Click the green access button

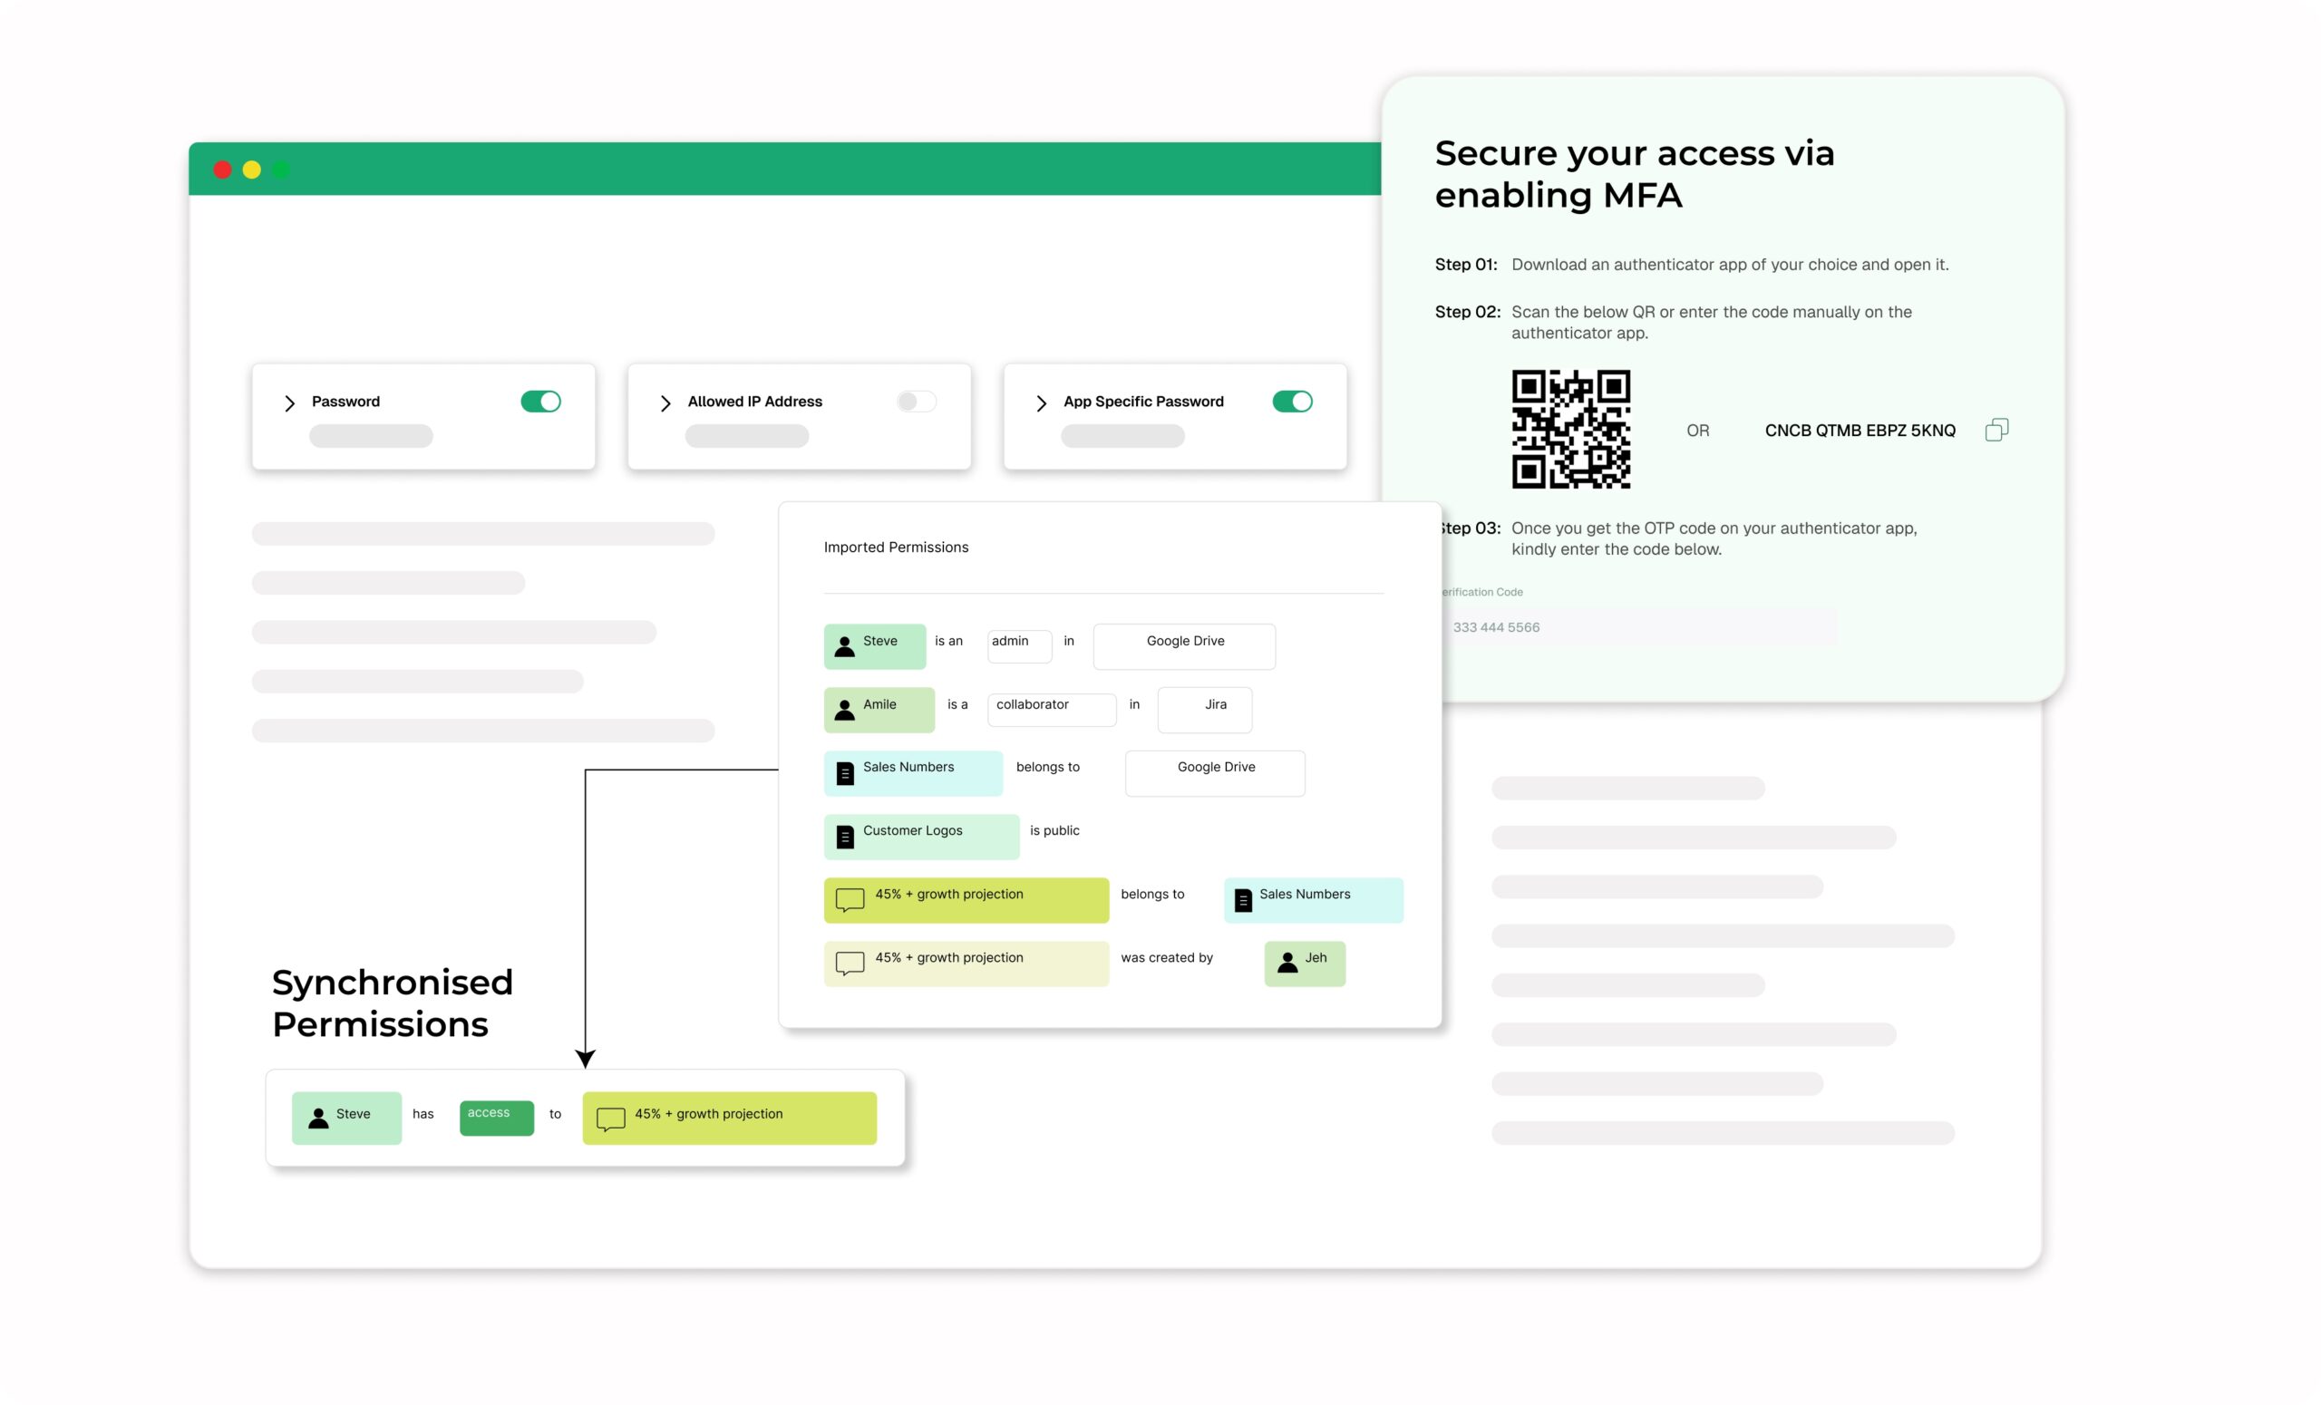pos(497,1118)
